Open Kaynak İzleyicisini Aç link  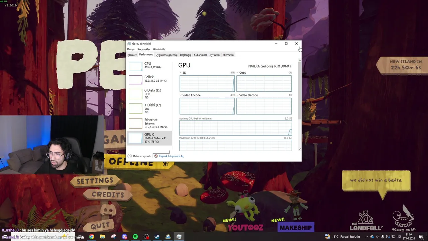(x=171, y=156)
